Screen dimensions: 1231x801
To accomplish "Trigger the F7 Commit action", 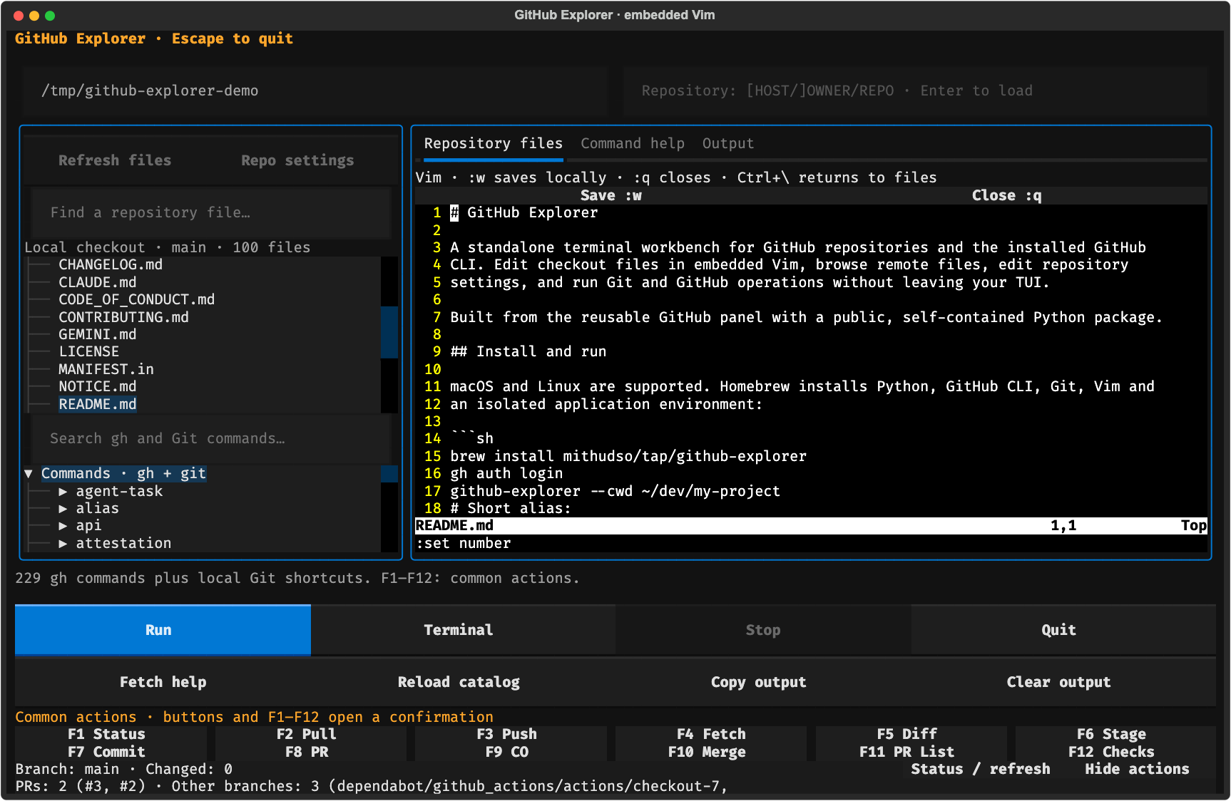I will point(107,752).
